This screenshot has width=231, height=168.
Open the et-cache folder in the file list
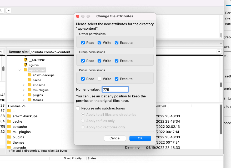click(x=17, y=127)
